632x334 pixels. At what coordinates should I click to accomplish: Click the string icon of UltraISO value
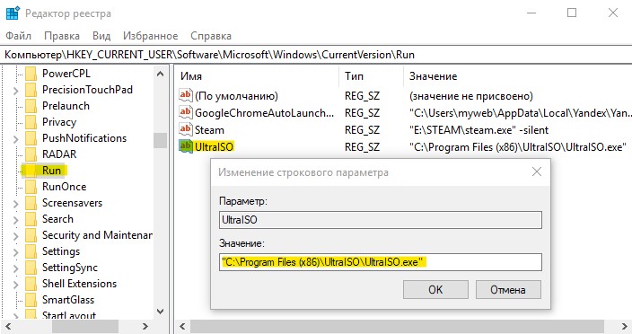click(186, 146)
